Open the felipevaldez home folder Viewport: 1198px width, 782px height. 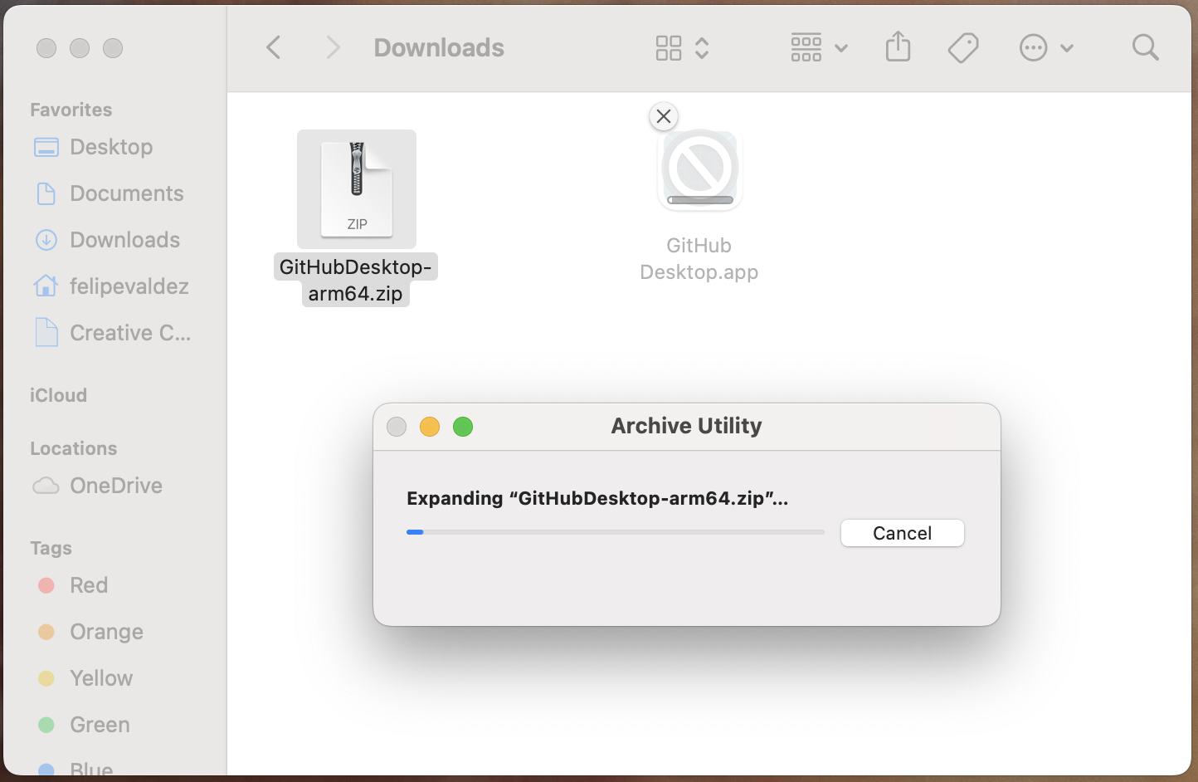coord(129,286)
